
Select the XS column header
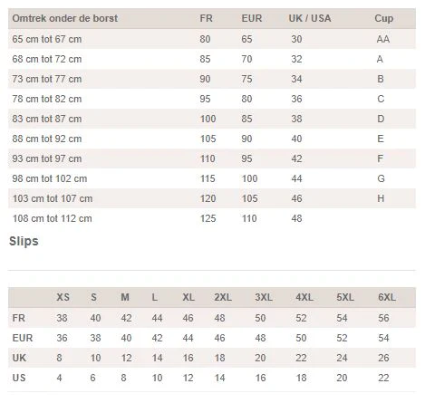63,297
